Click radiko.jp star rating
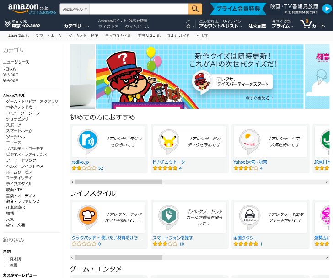This screenshot has height=278, width=333. (84, 168)
